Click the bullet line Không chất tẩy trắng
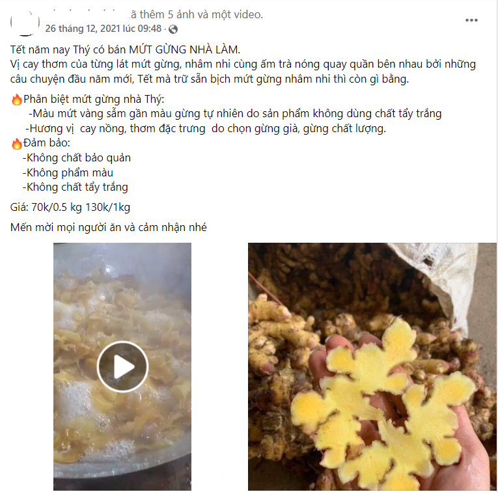 76,187
